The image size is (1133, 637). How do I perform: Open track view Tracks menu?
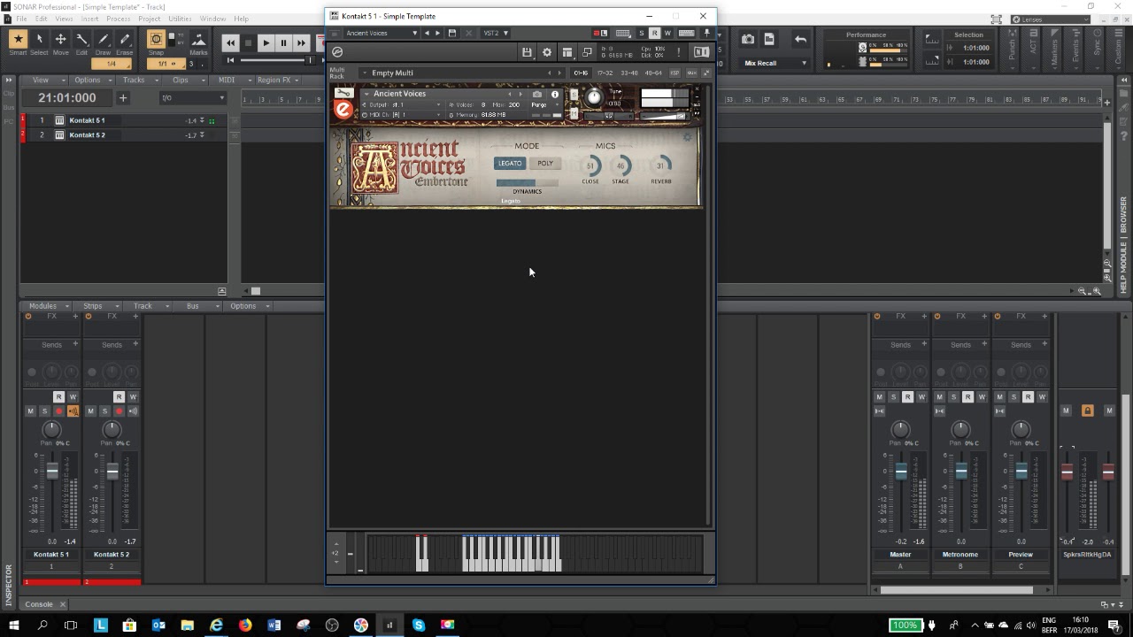pyautogui.click(x=138, y=80)
